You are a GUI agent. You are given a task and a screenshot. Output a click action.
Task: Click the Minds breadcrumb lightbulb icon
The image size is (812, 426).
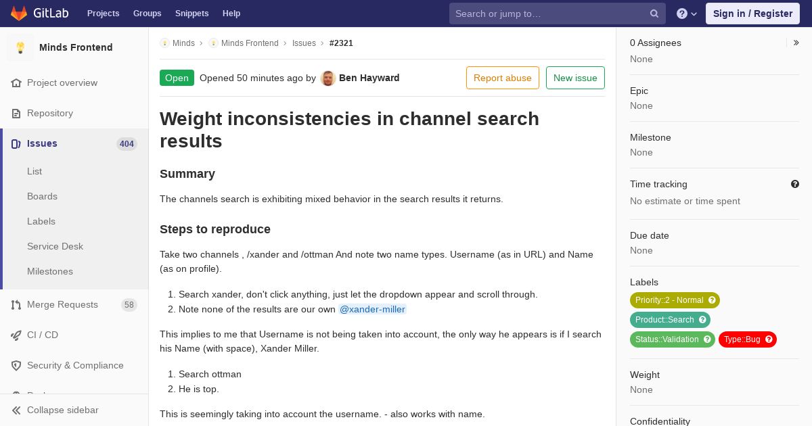pyautogui.click(x=164, y=43)
